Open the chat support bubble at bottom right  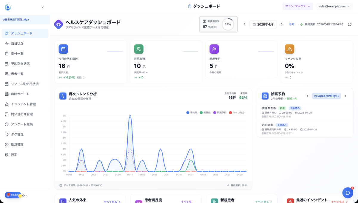348,193
